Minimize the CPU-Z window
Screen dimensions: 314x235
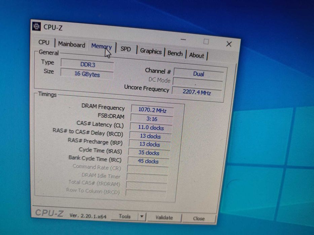[x=183, y=40]
